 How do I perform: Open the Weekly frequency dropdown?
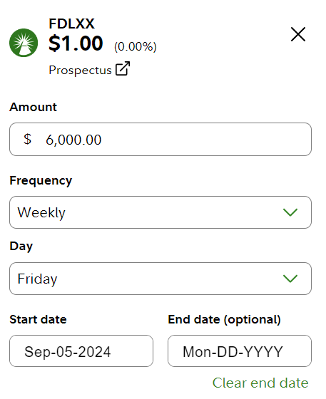coord(161,212)
